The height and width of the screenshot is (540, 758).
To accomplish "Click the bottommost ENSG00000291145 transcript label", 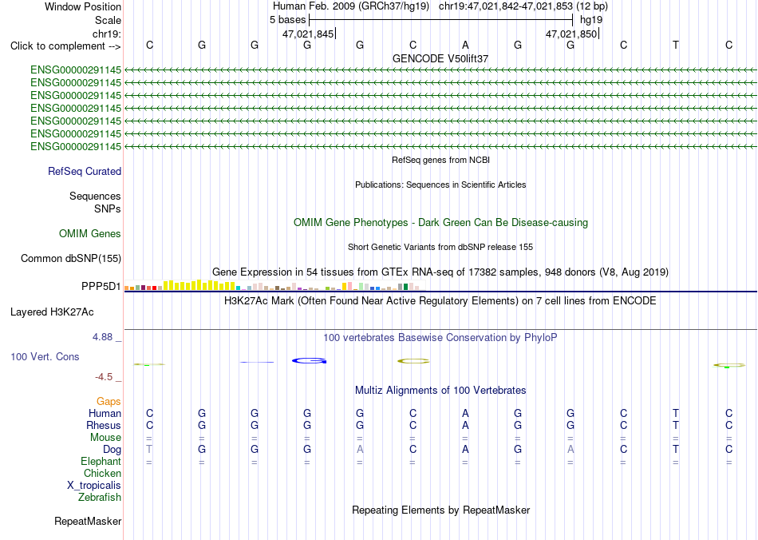I will pos(76,147).
